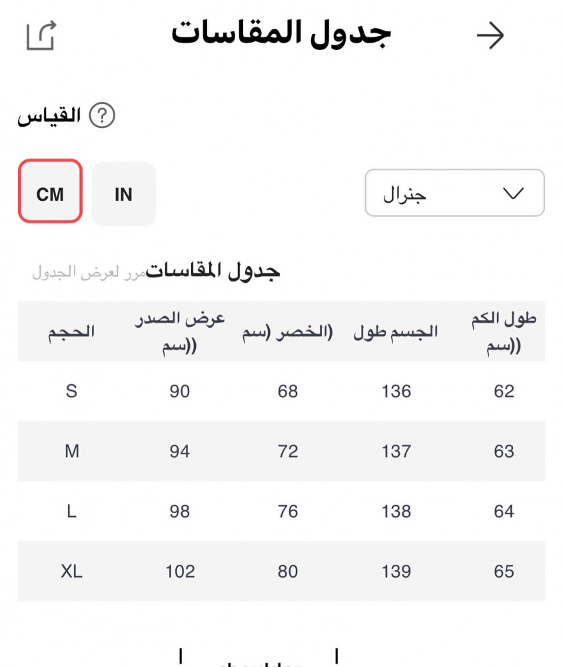This screenshot has width=563, height=667.
Task: Select the CM unit toggle
Action: (x=50, y=194)
